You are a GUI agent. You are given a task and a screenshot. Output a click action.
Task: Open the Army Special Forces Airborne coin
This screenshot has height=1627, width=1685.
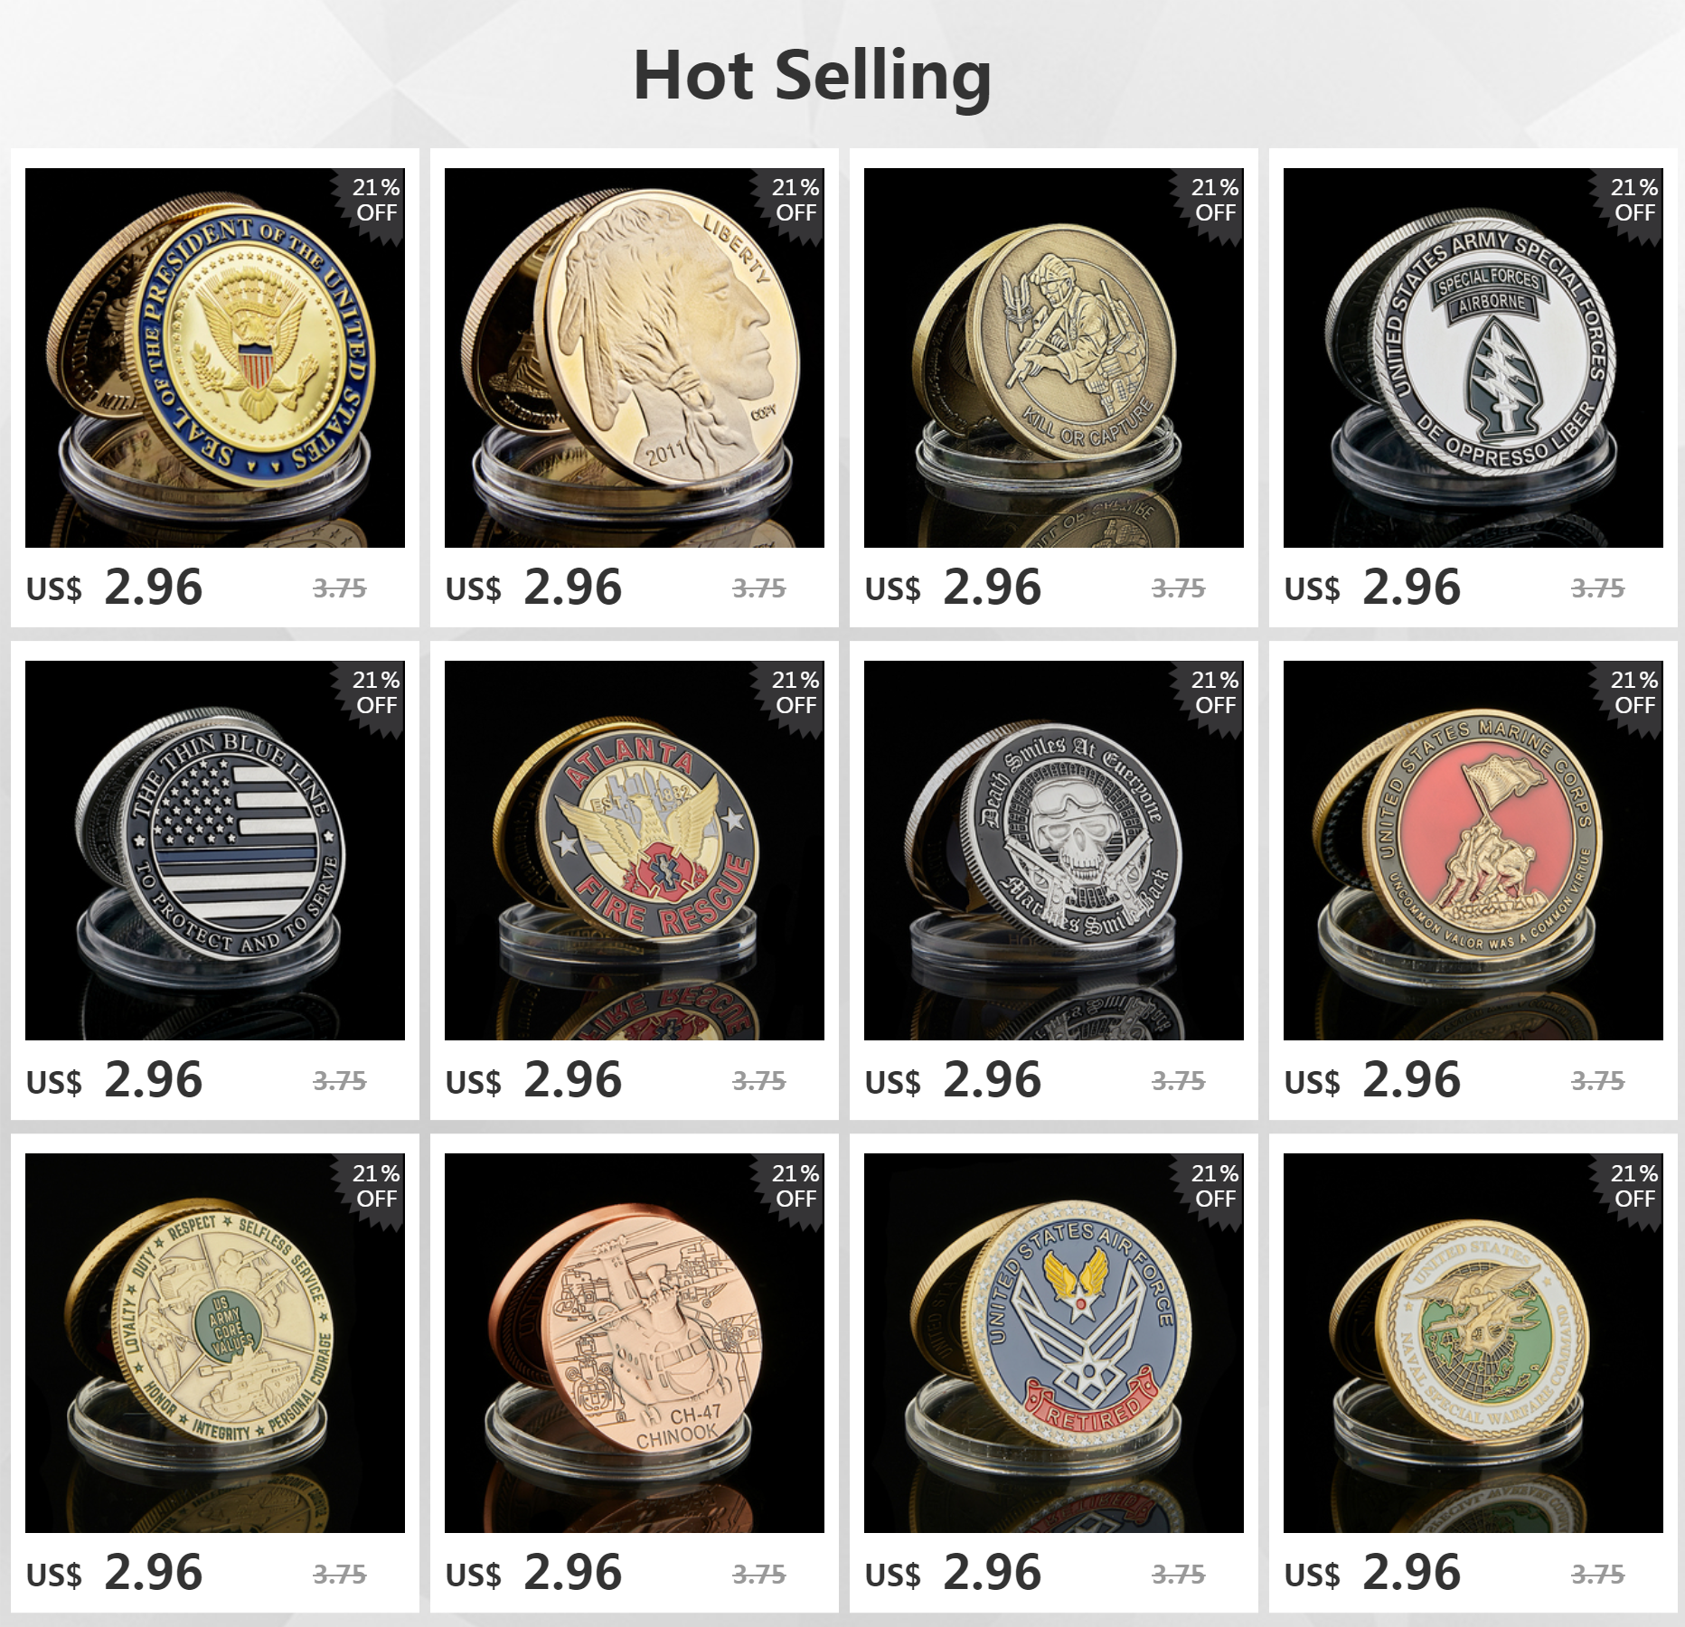1473,358
